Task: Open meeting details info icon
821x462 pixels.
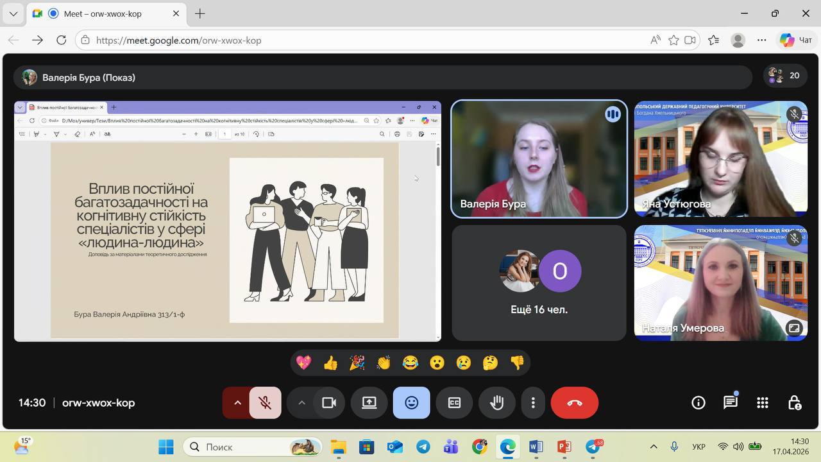Action: point(698,403)
